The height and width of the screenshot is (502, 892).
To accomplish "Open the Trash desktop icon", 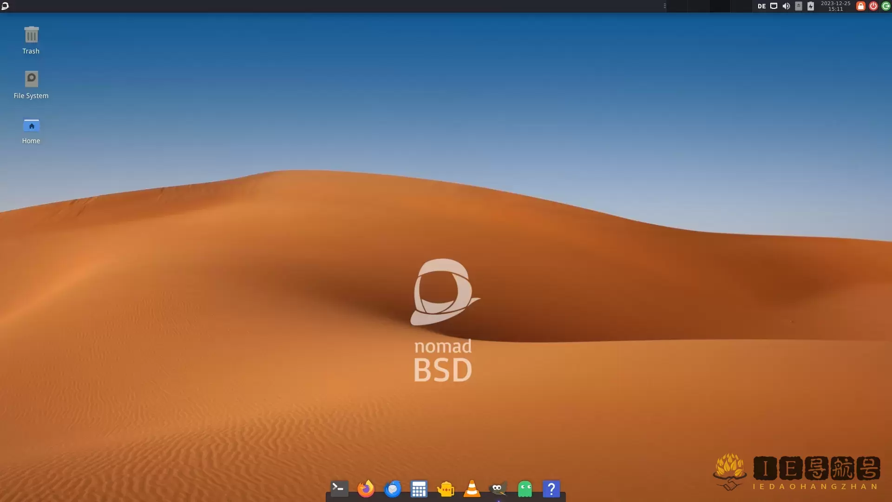I will 31,40.
